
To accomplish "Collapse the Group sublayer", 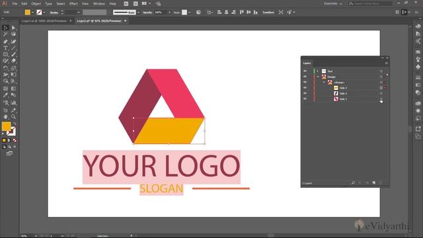I will click(324, 82).
